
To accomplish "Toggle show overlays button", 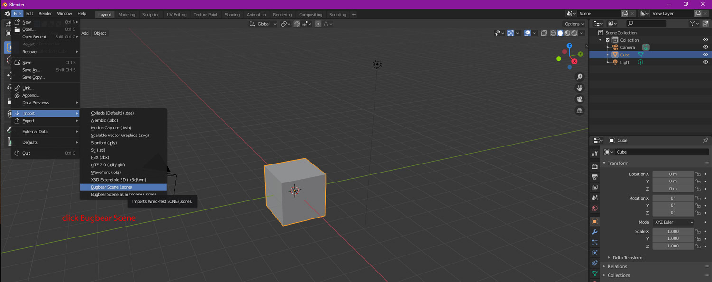I will tap(527, 33).
